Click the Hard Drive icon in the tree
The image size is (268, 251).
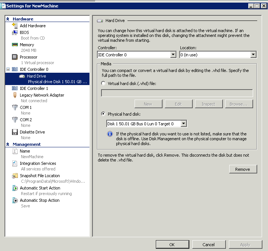[22, 76]
